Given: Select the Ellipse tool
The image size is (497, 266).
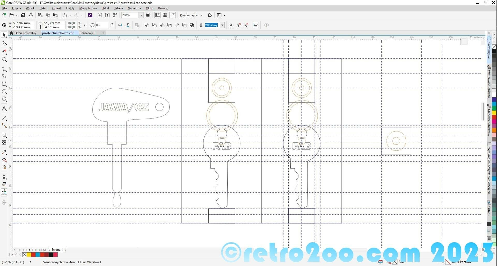Looking at the screenshot, I should click(x=4, y=92).
